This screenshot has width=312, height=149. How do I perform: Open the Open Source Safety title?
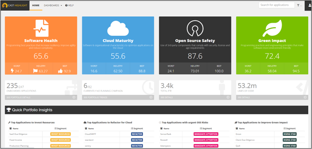tap(195, 40)
